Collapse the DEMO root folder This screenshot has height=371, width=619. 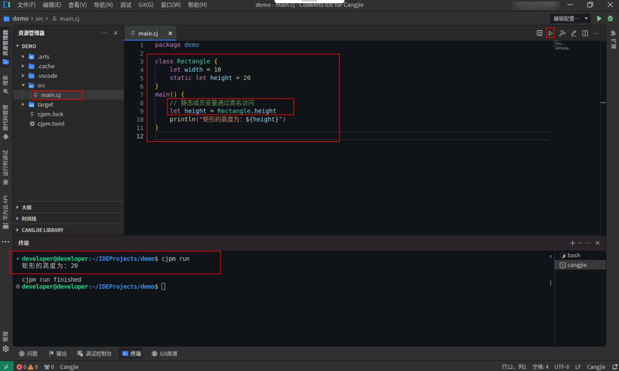[17, 46]
